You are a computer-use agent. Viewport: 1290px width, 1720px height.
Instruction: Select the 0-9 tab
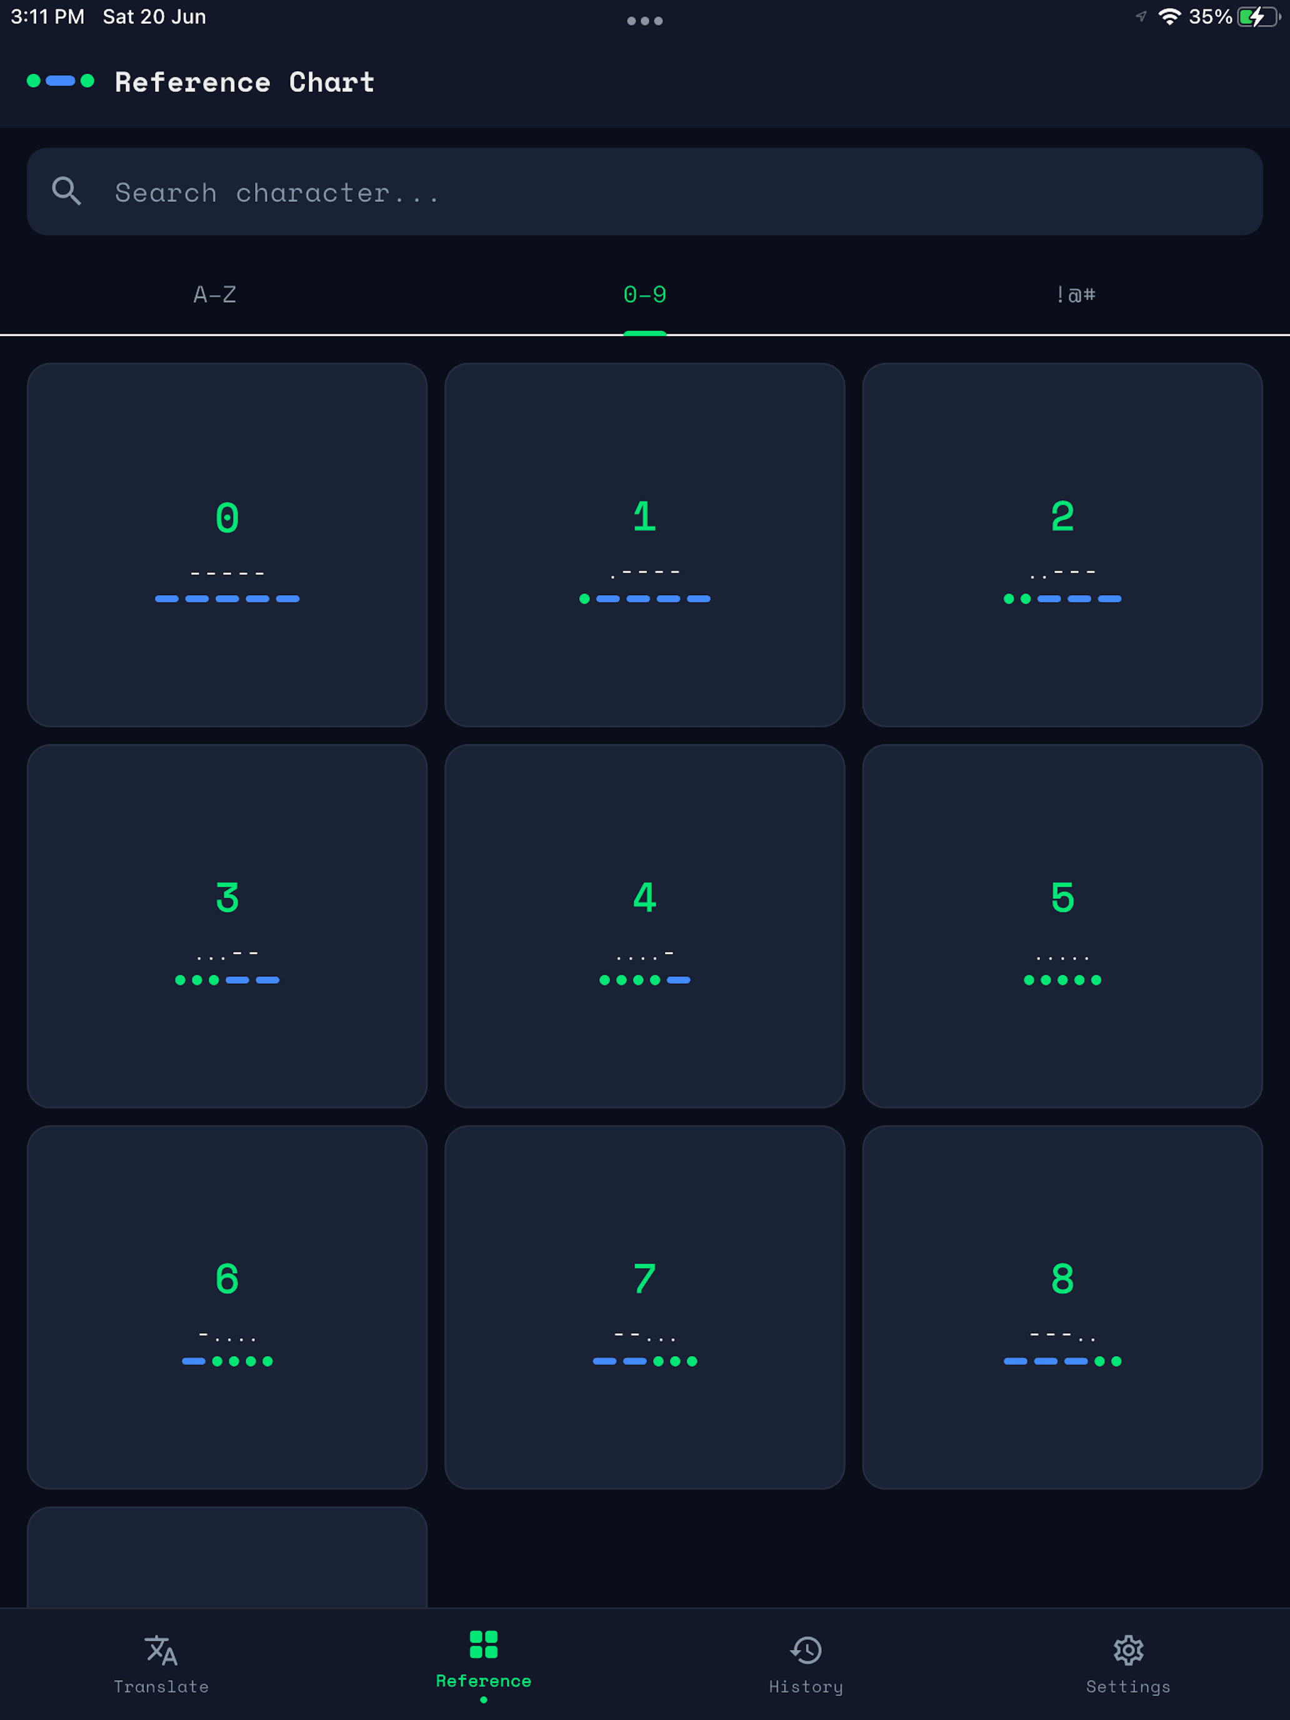(x=644, y=295)
